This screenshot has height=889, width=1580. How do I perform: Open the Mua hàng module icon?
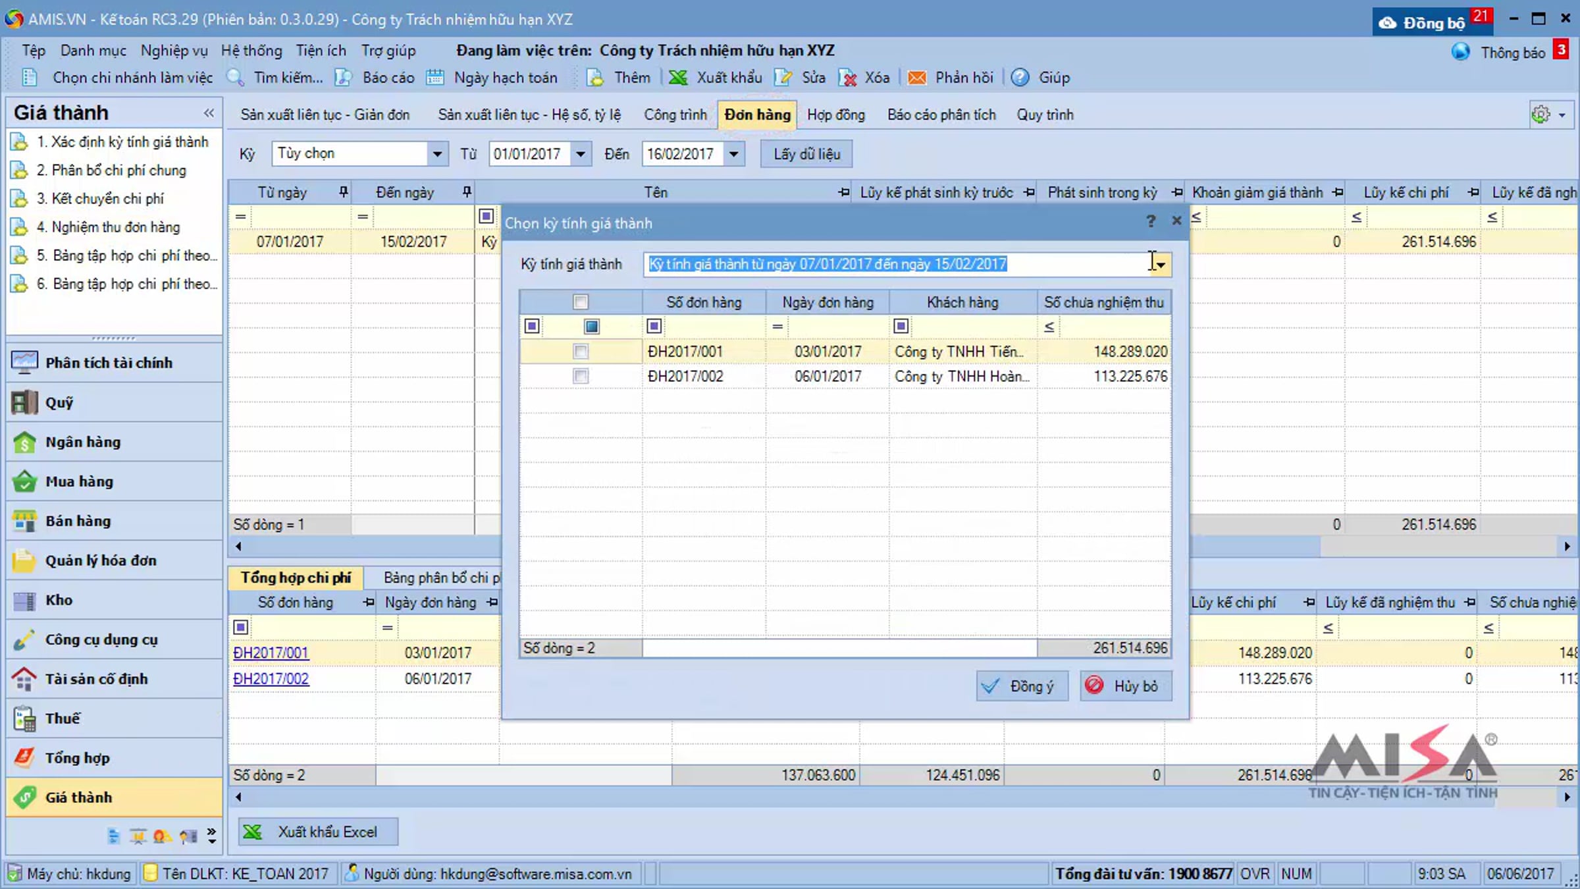tap(24, 481)
